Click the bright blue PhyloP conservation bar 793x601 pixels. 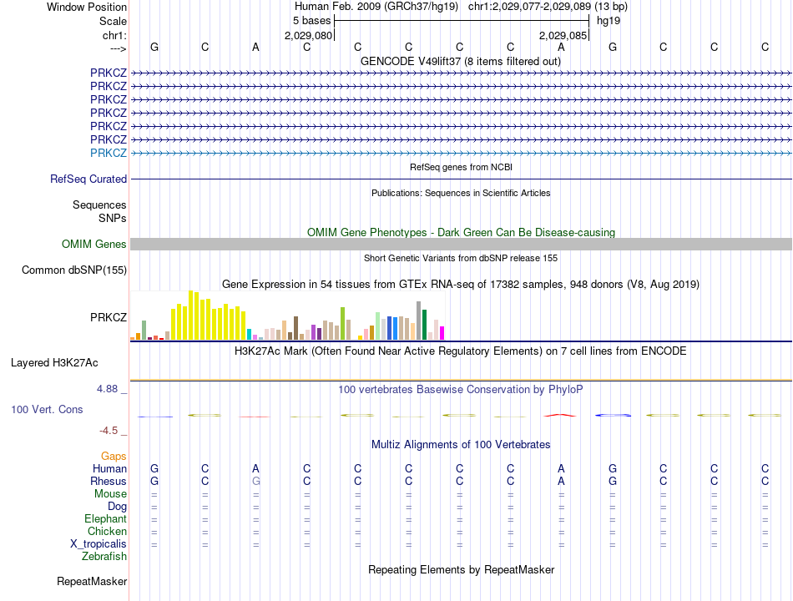pos(613,416)
